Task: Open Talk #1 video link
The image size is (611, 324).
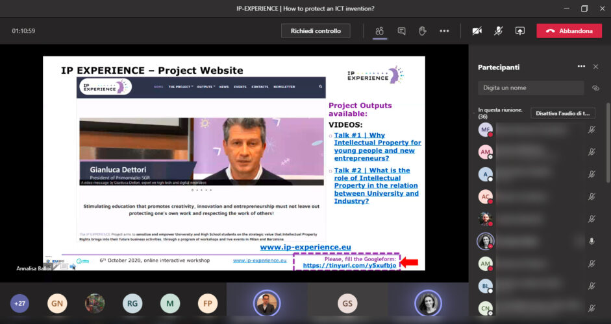Action: point(377,146)
